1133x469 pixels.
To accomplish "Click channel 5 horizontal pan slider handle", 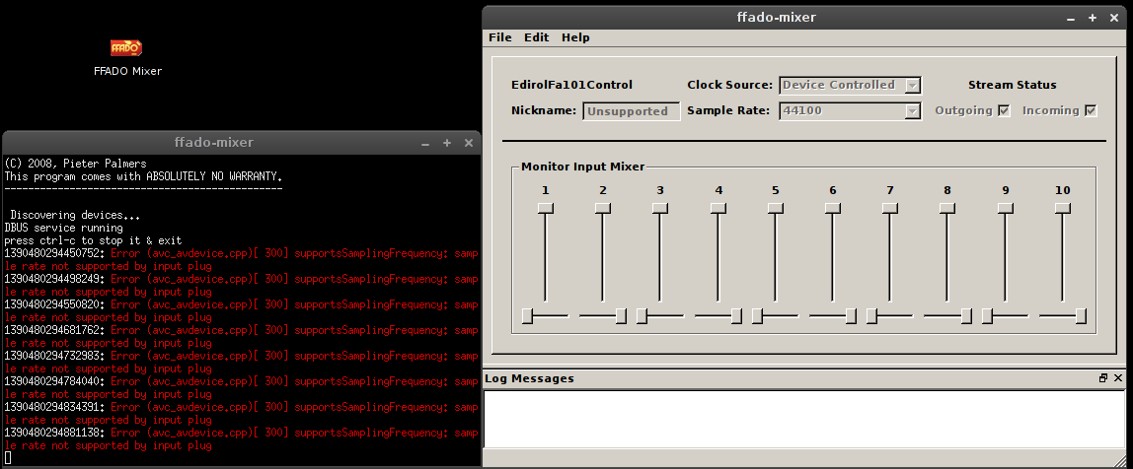I will click(757, 316).
